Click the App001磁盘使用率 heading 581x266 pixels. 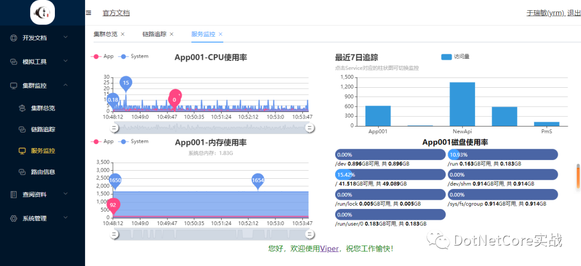[x=455, y=143]
